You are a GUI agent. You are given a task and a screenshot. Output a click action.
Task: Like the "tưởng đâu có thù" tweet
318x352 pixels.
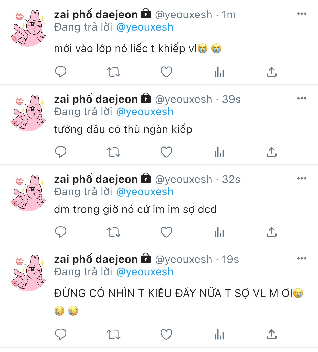166,152
